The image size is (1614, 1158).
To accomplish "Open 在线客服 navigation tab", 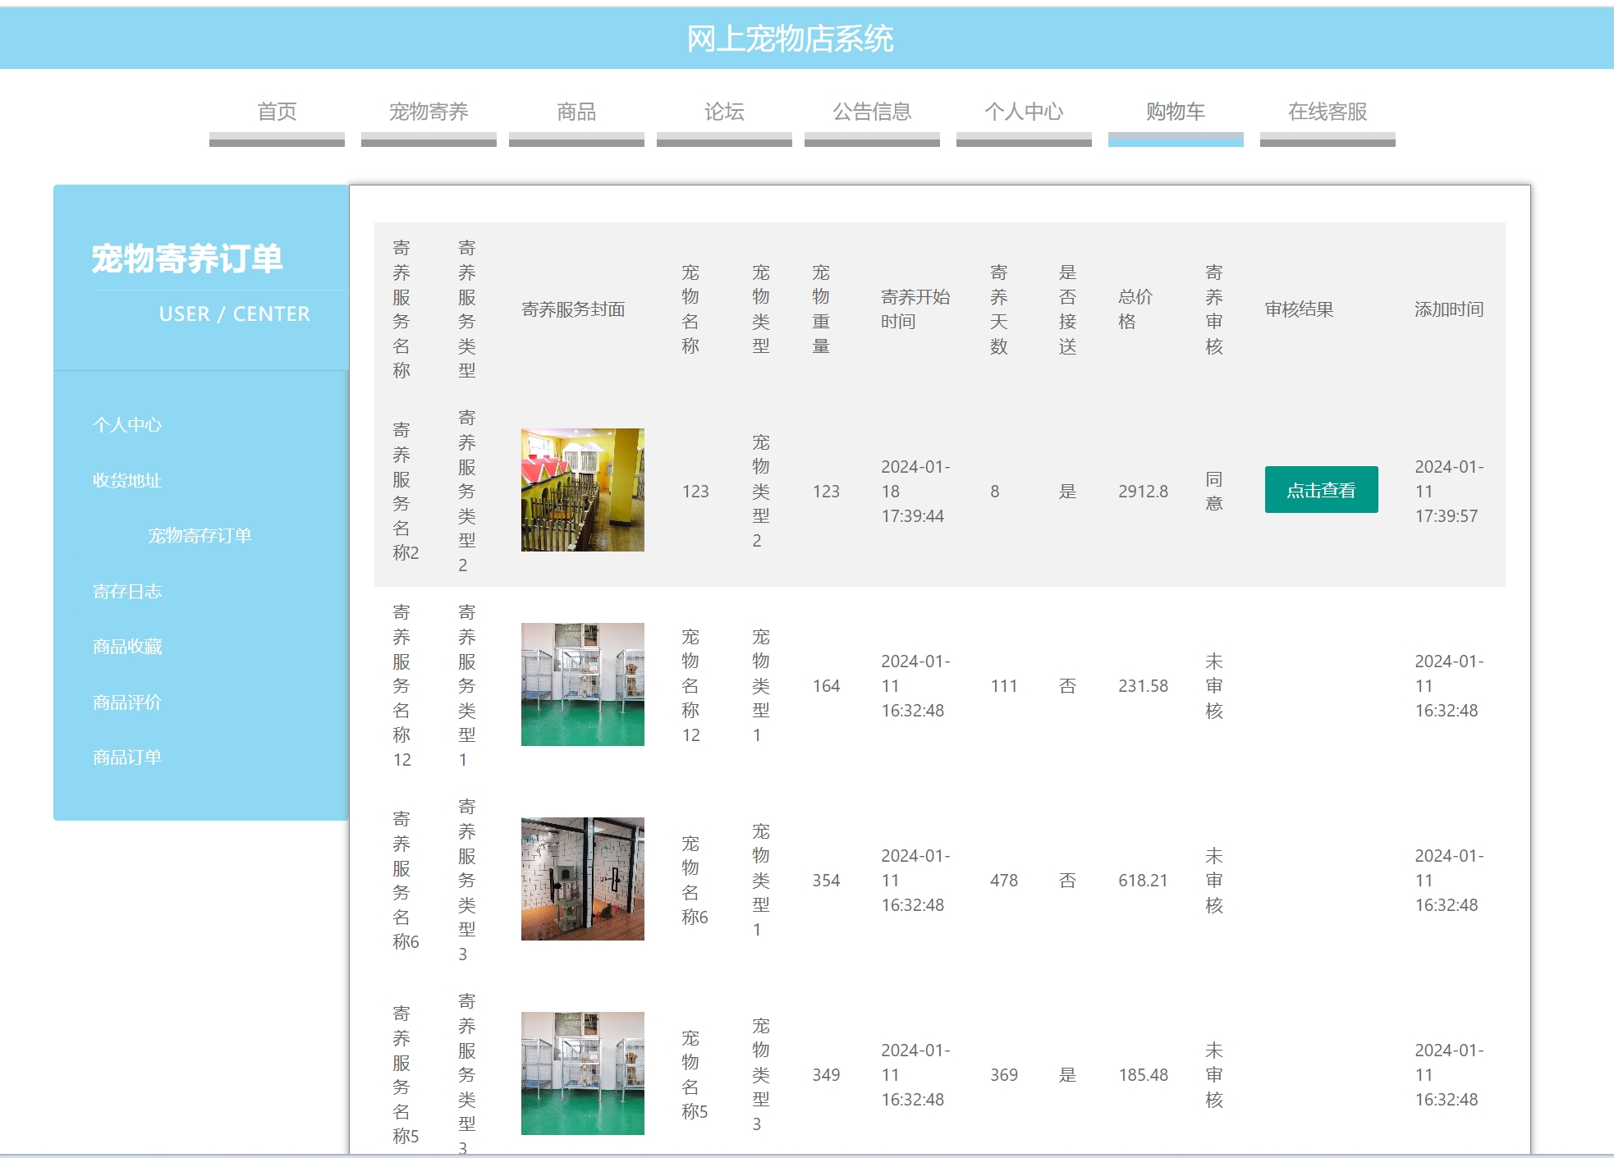I will pos(1327,112).
